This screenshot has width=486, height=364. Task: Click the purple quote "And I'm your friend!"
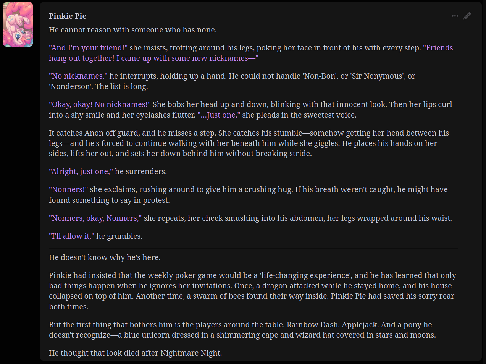coord(88,48)
